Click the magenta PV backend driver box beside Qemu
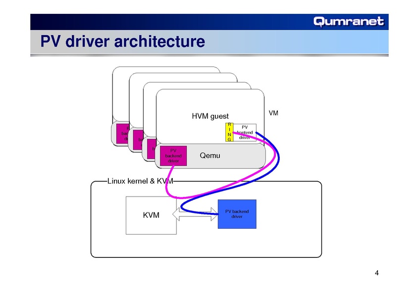 (173, 156)
